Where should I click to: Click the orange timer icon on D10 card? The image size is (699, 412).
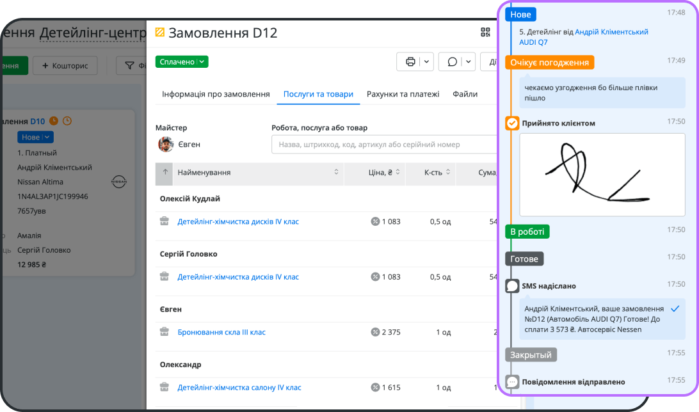(54, 121)
